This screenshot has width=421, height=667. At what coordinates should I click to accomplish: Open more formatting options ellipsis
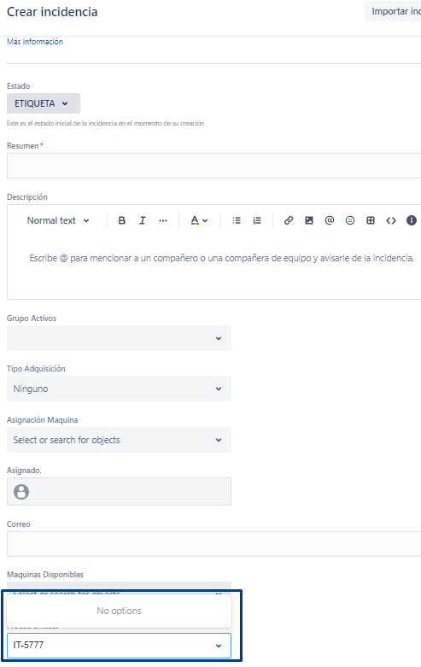pyautogui.click(x=163, y=220)
